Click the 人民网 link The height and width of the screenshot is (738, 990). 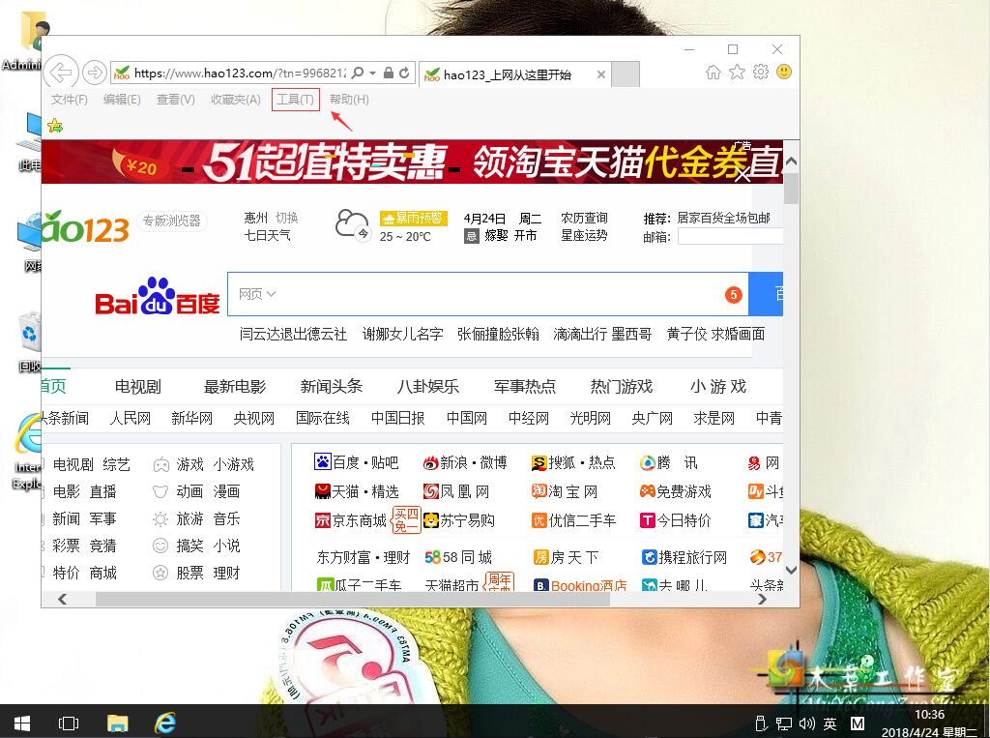(x=131, y=418)
